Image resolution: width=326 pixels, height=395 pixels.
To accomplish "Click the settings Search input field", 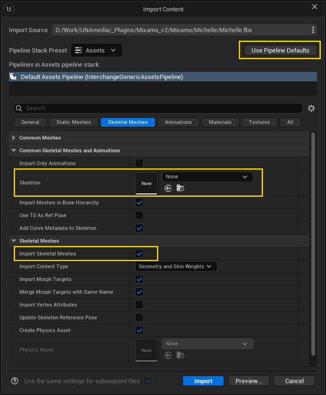I will (159, 108).
